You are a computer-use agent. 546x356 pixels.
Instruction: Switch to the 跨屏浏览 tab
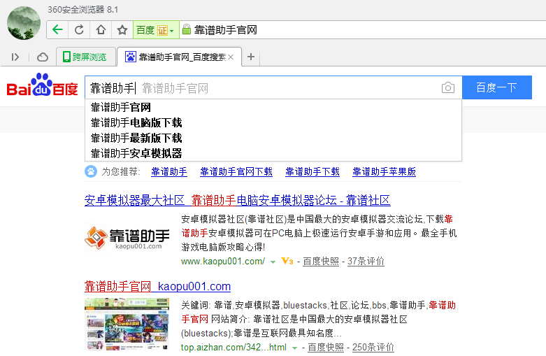[x=86, y=57]
